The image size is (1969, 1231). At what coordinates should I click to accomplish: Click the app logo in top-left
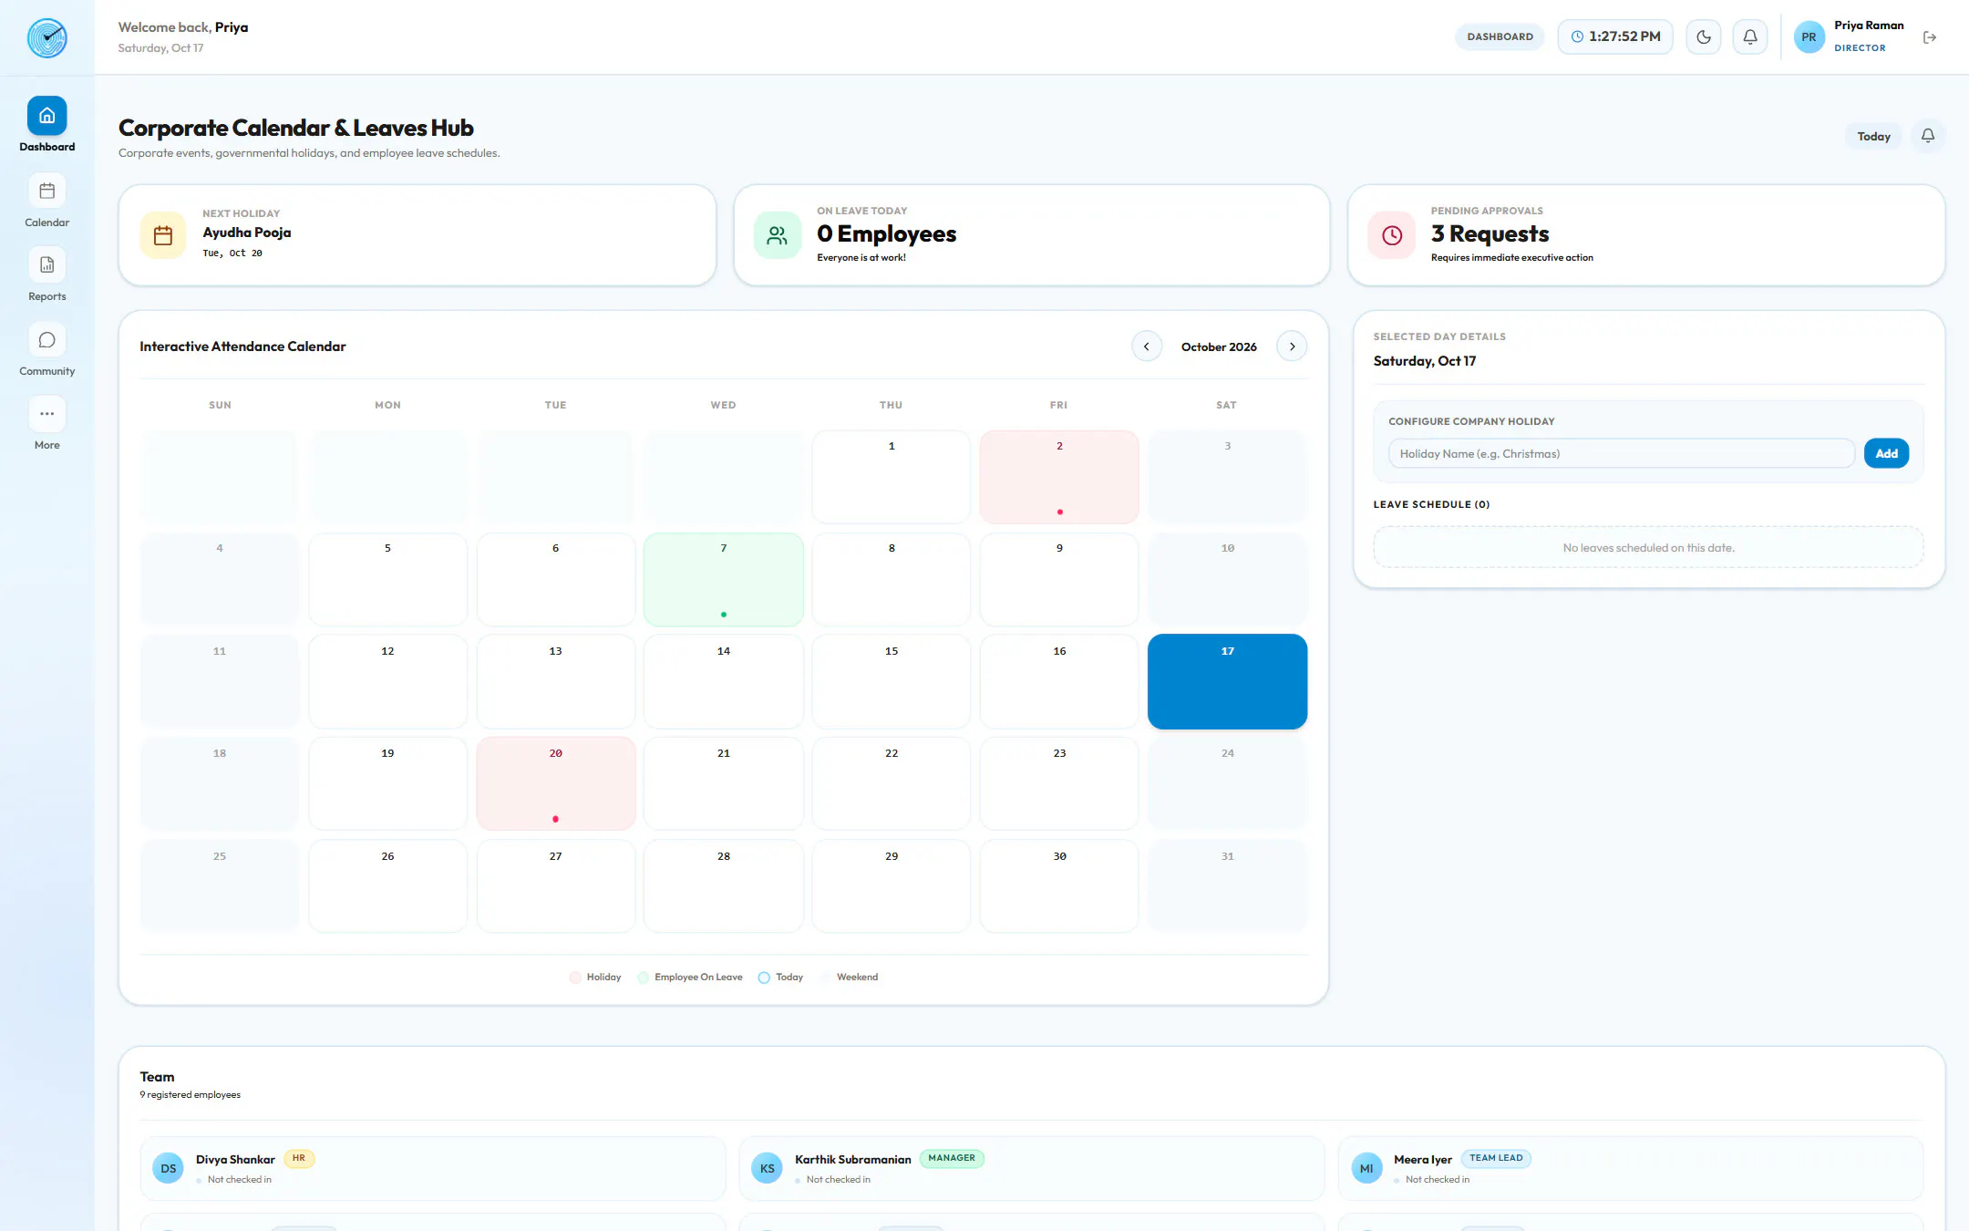pyautogui.click(x=46, y=37)
